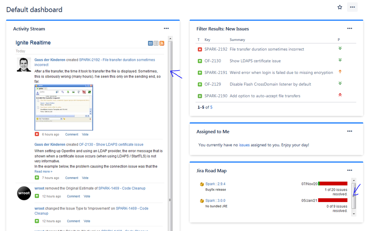Open the OF-2130 key in Filter Results
Viewport: 372px width, 231px height.
click(x=213, y=61)
